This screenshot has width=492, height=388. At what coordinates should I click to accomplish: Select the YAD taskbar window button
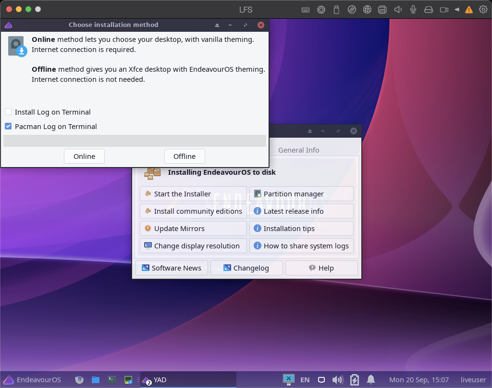click(188, 380)
